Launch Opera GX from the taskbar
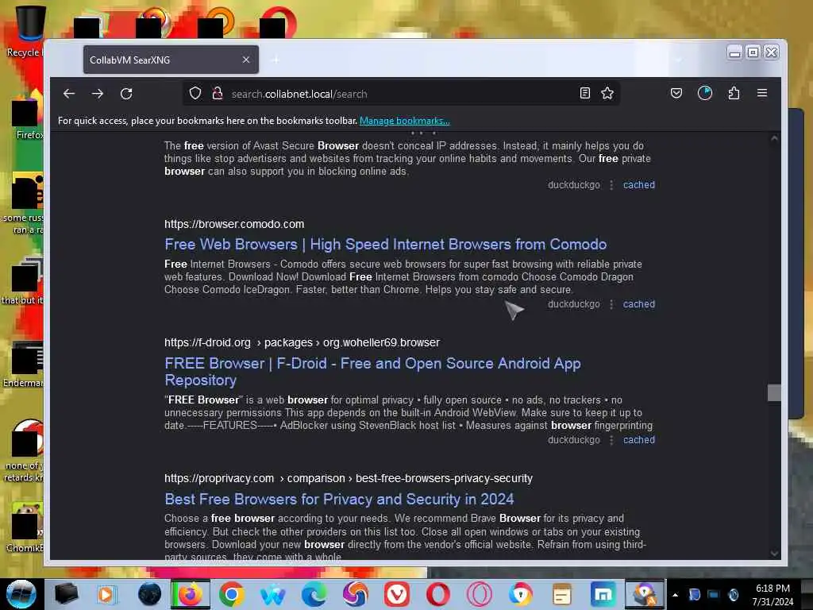 pos(479,594)
